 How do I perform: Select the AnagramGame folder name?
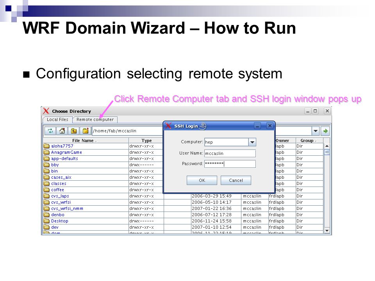(66, 152)
